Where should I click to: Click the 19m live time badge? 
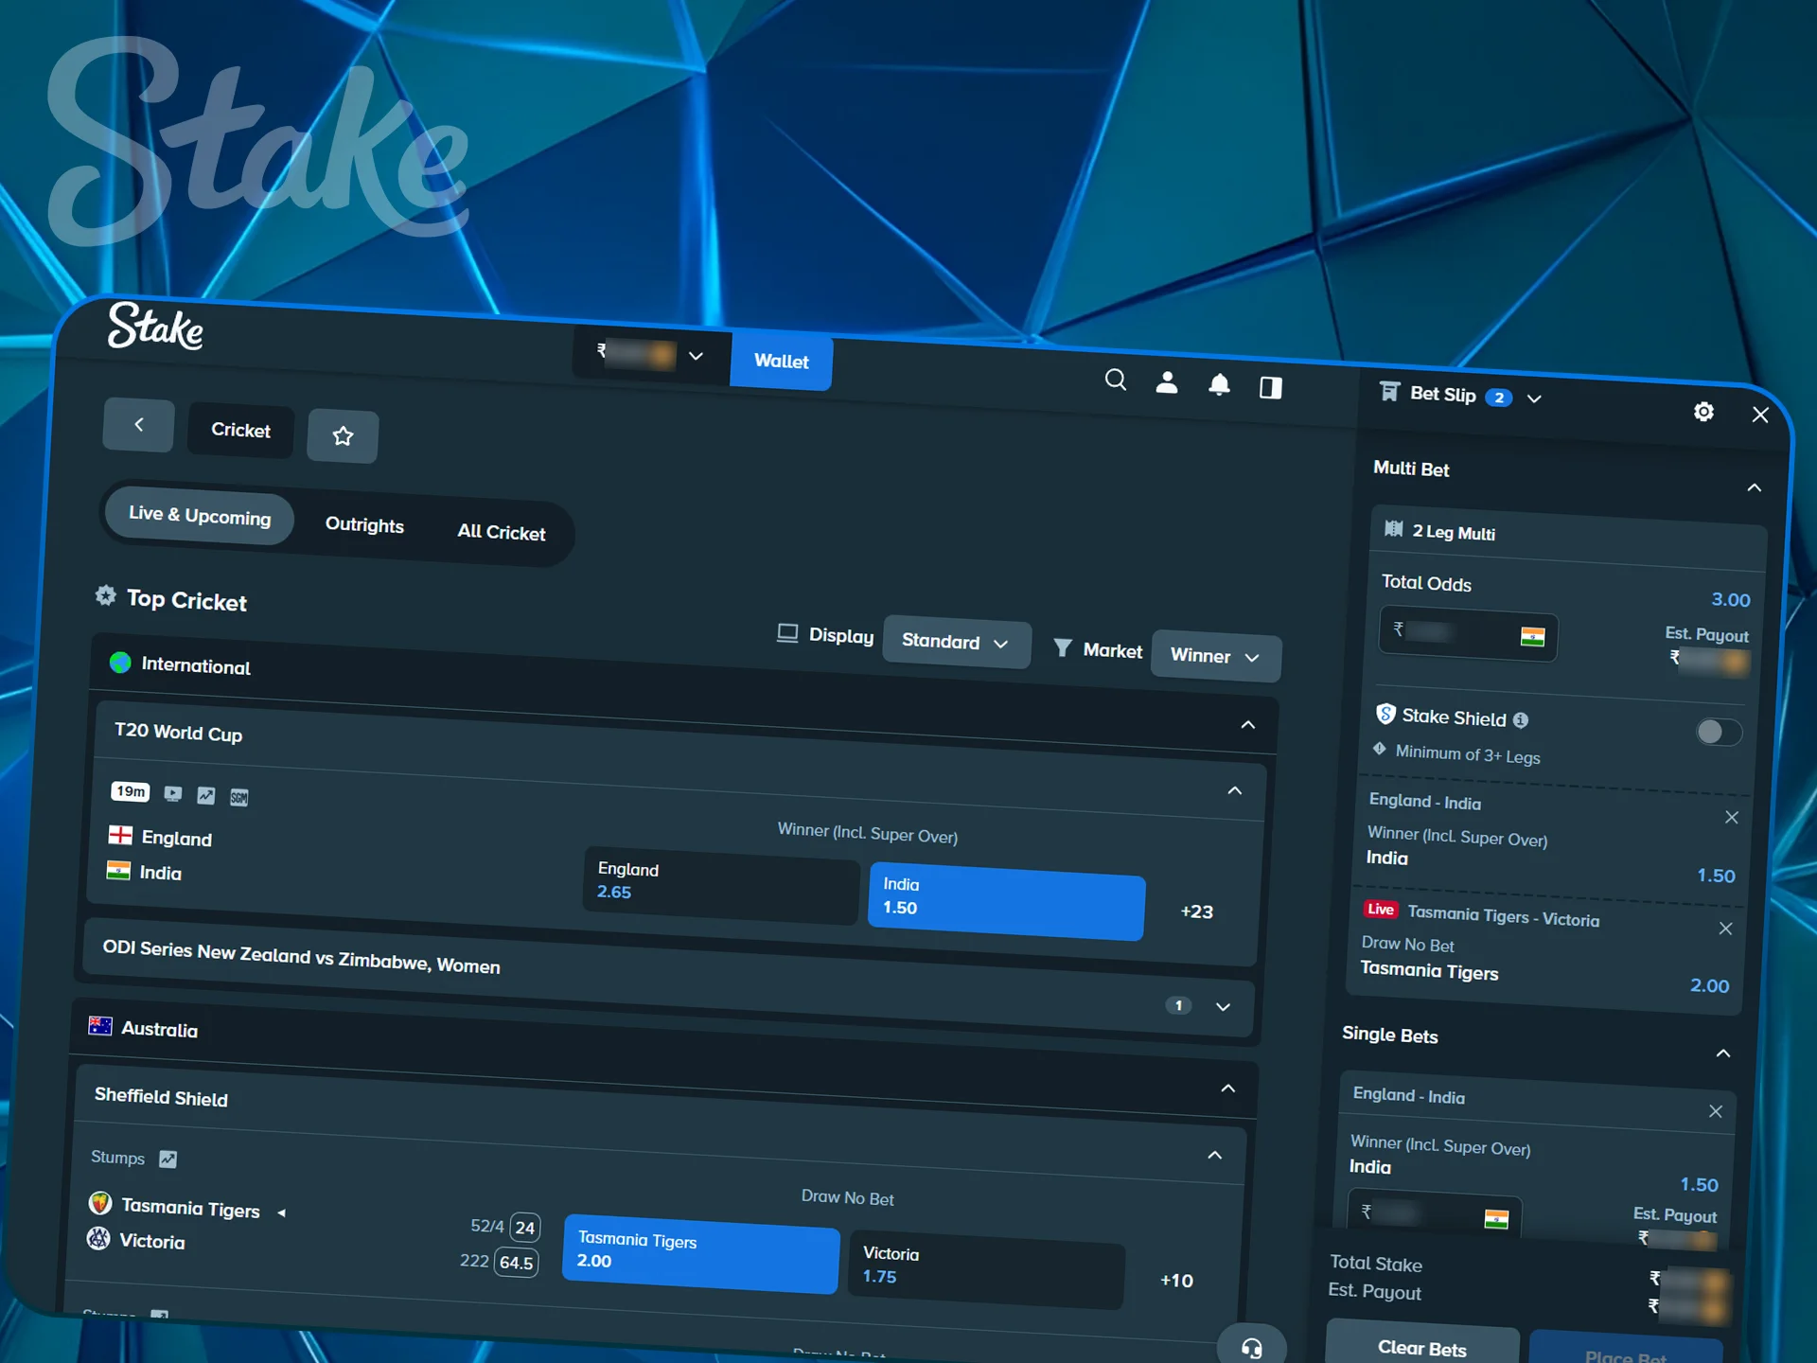pyautogui.click(x=131, y=791)
